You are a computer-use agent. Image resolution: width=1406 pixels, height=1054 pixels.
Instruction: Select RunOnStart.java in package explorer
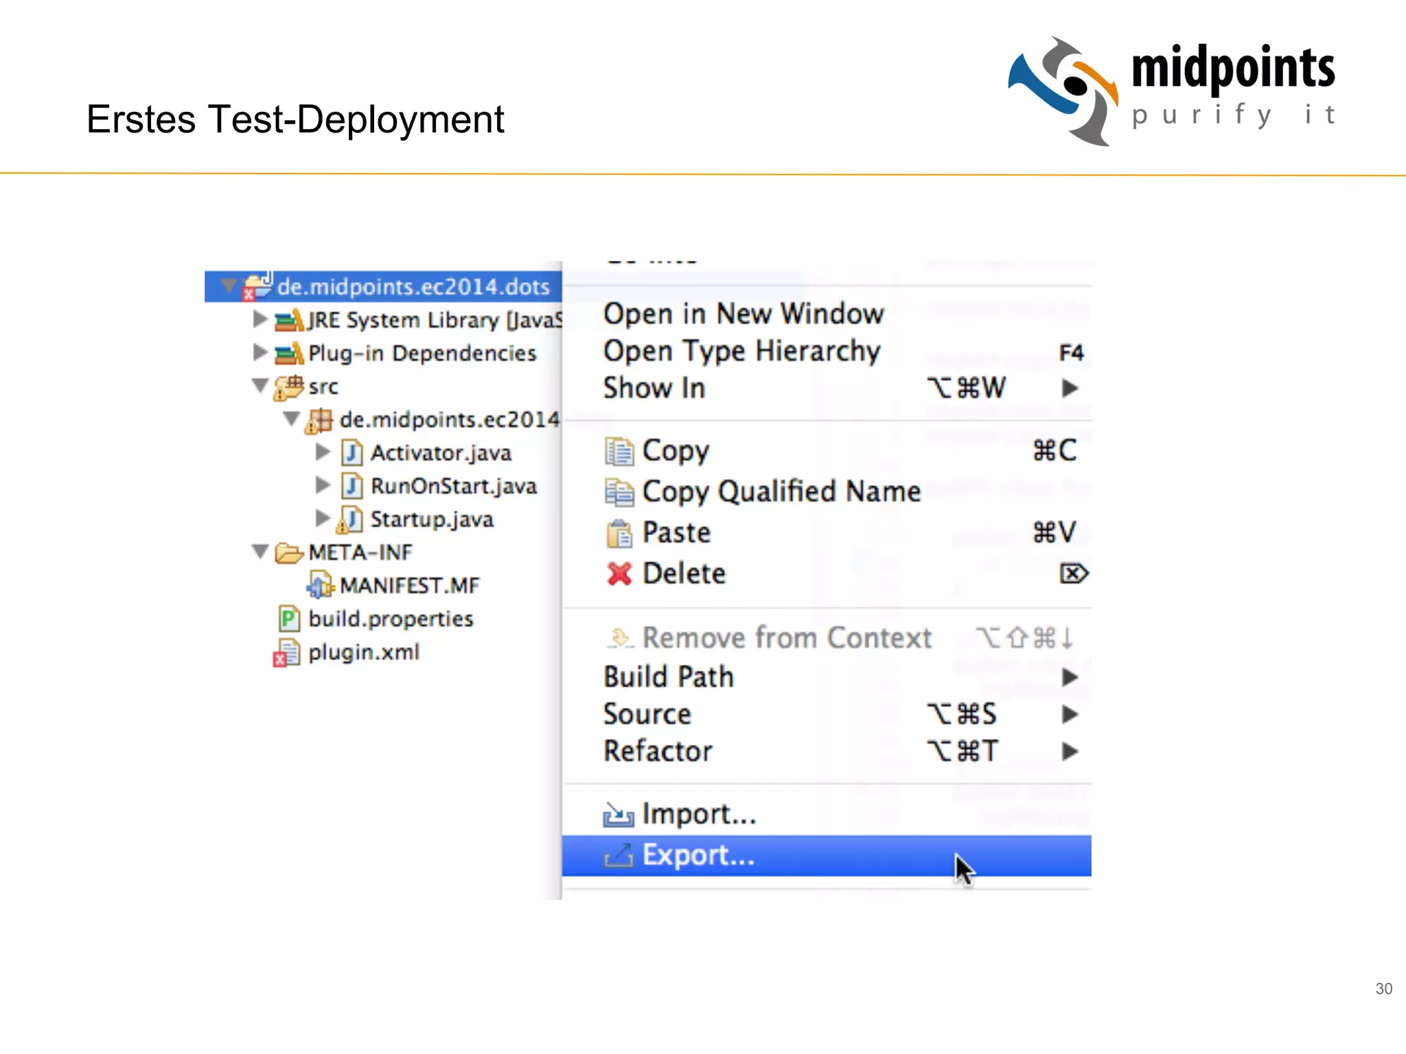453,486
